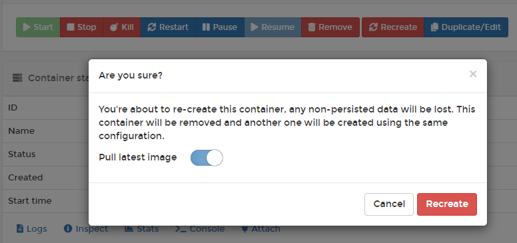Stop the container using the Stop button
Viewport: 517px width, 243px height.
tap(82, 27)
